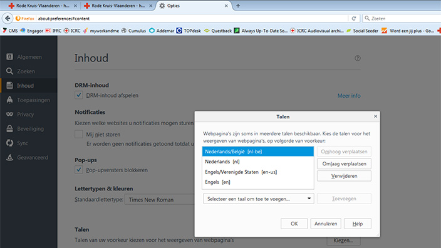Click Omlaag verplaatsen button
This screenshot has width=441, height=248.
pos(344,163)
